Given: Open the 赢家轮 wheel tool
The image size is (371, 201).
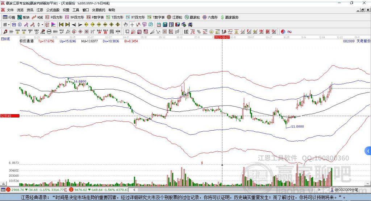Looking at the screenshot, I should tap(192, 17).
